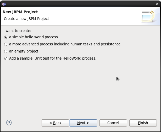Screen dimensions: 161x132
Task: Select the simple hello world process radio button
Action: [6, 37]
